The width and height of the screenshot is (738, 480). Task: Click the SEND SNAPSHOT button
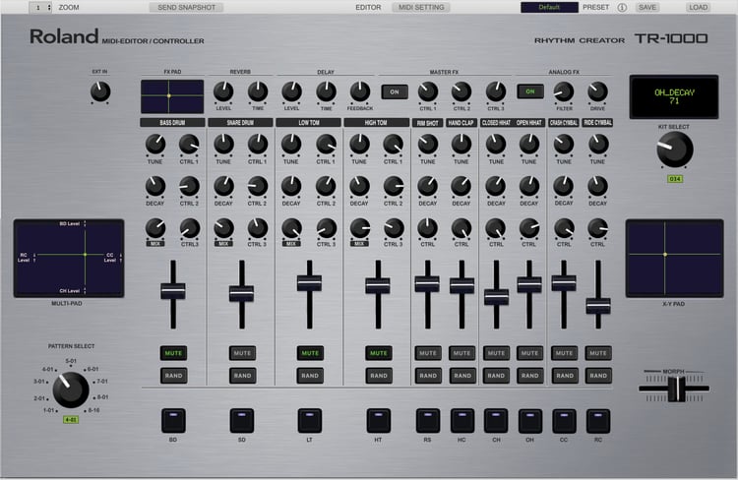click(x=186, y=7)
